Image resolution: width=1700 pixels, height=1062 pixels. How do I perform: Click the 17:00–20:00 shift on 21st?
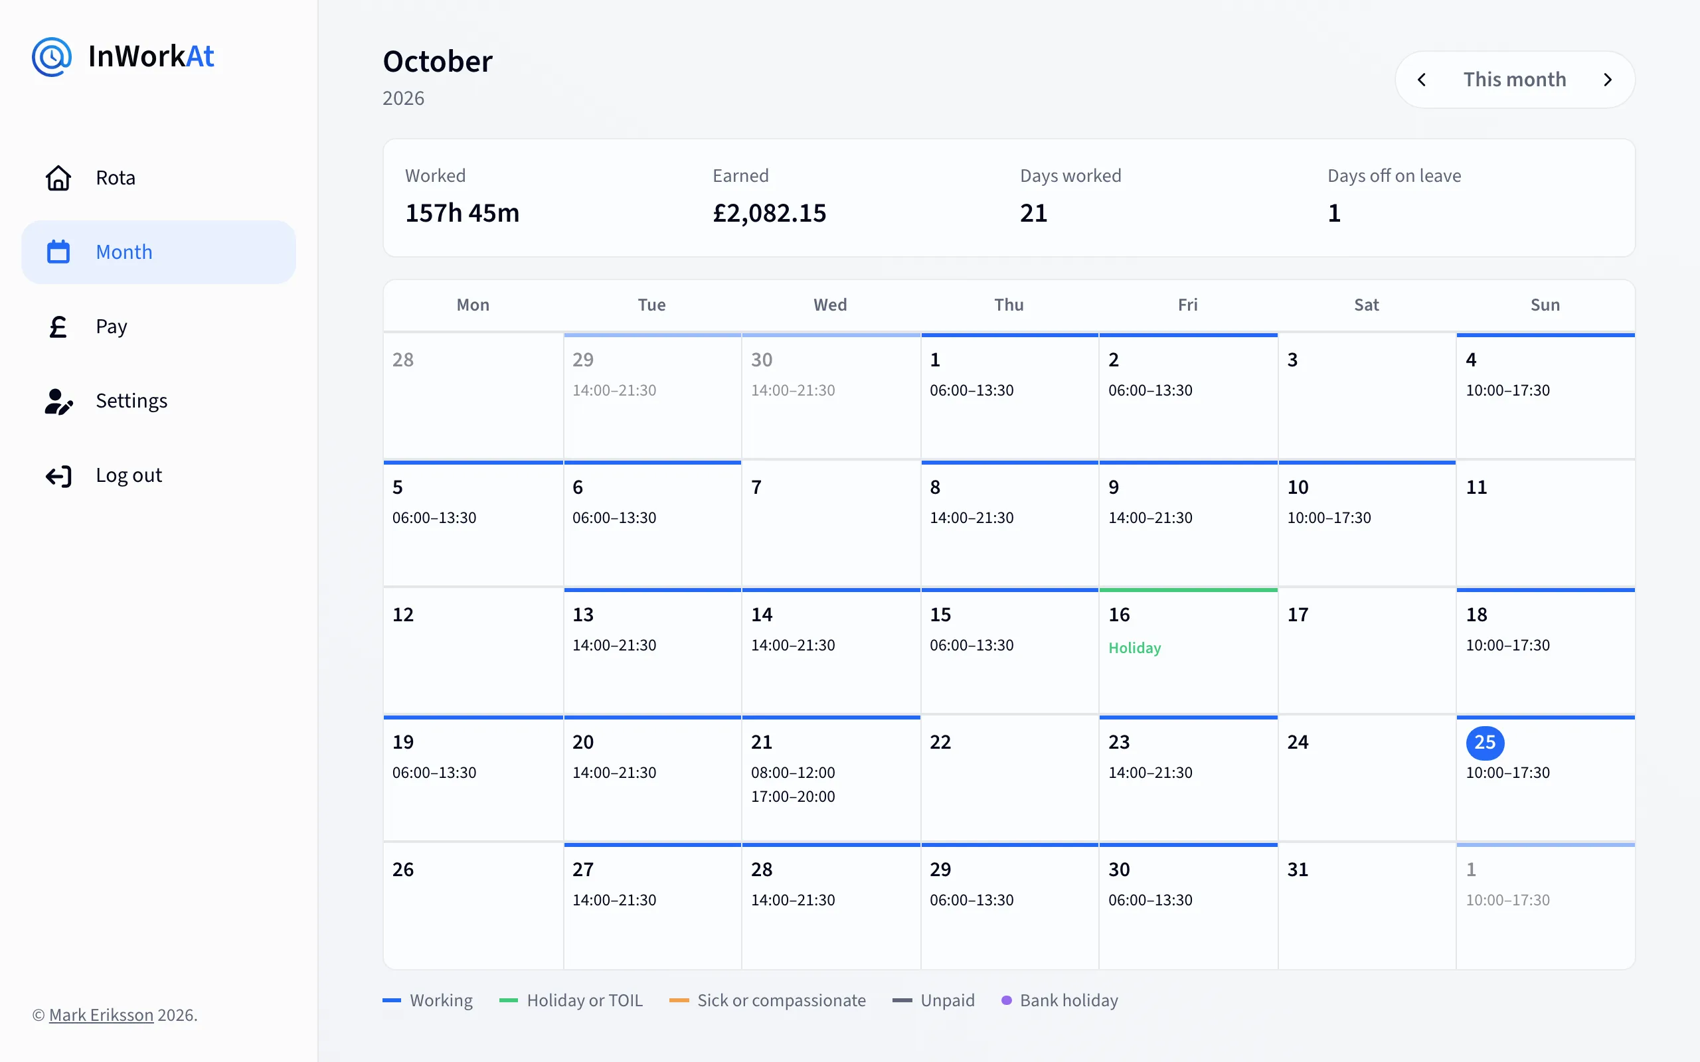pos(793,796)
